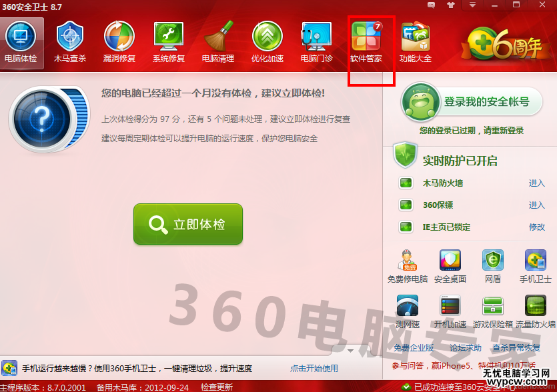The height and width of the screenshot is (392, 557).
Task: Open 电脑清理 cleanup broom icon
Action: pyautogui.click(x=218, y=43)
